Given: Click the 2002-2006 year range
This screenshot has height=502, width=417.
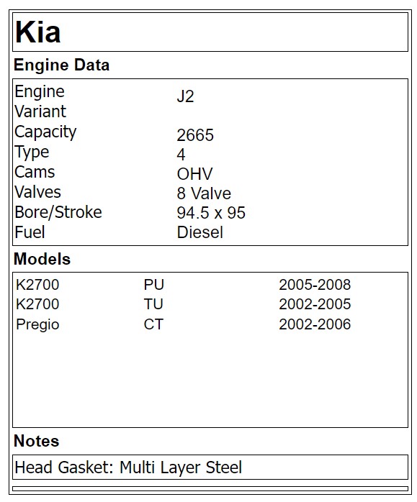Looking at the screenshot, I should [x=315, y=324].
